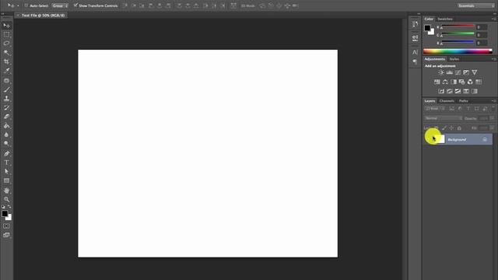Open the Color panel options menu
498x280 pixels.
click(x=493, y=19)
